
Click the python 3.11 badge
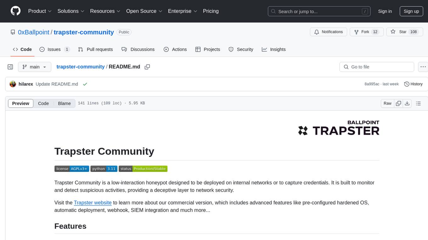pyautogui.click(x=104, y=169)
